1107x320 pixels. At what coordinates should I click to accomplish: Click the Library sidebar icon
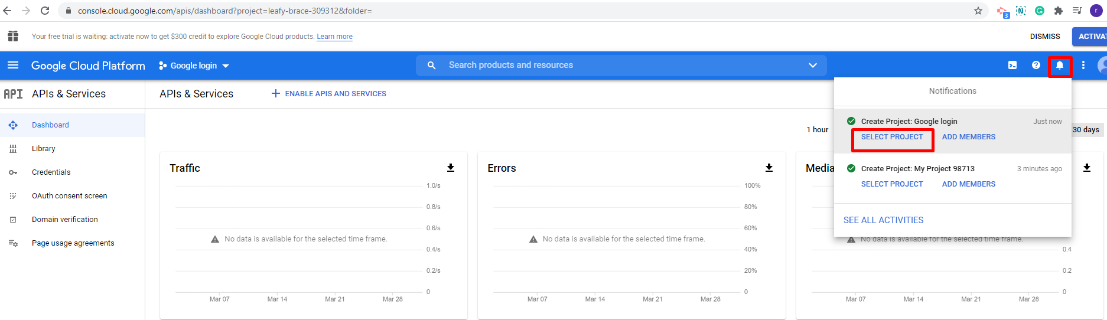13,149
